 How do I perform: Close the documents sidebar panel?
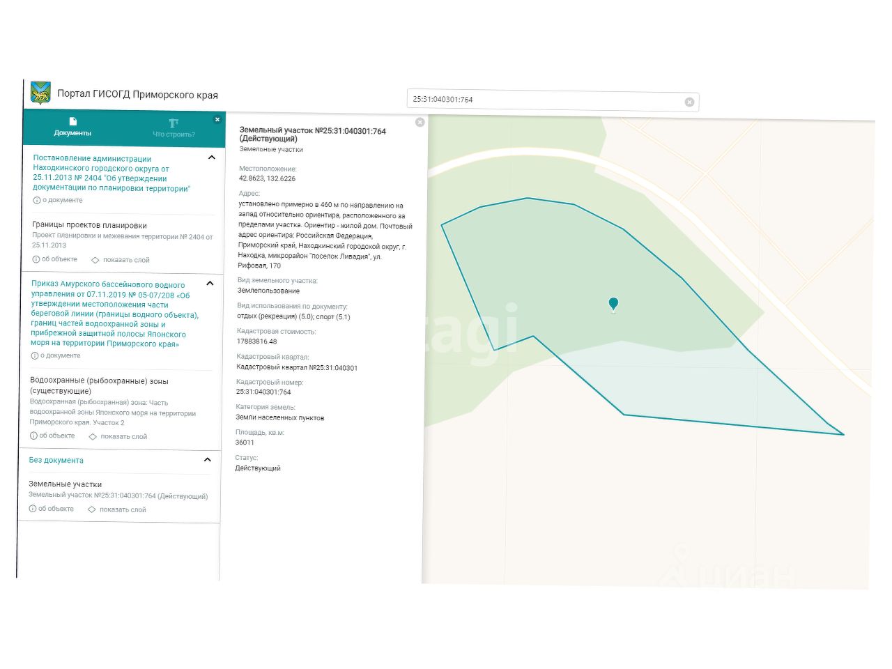[217, 120]
